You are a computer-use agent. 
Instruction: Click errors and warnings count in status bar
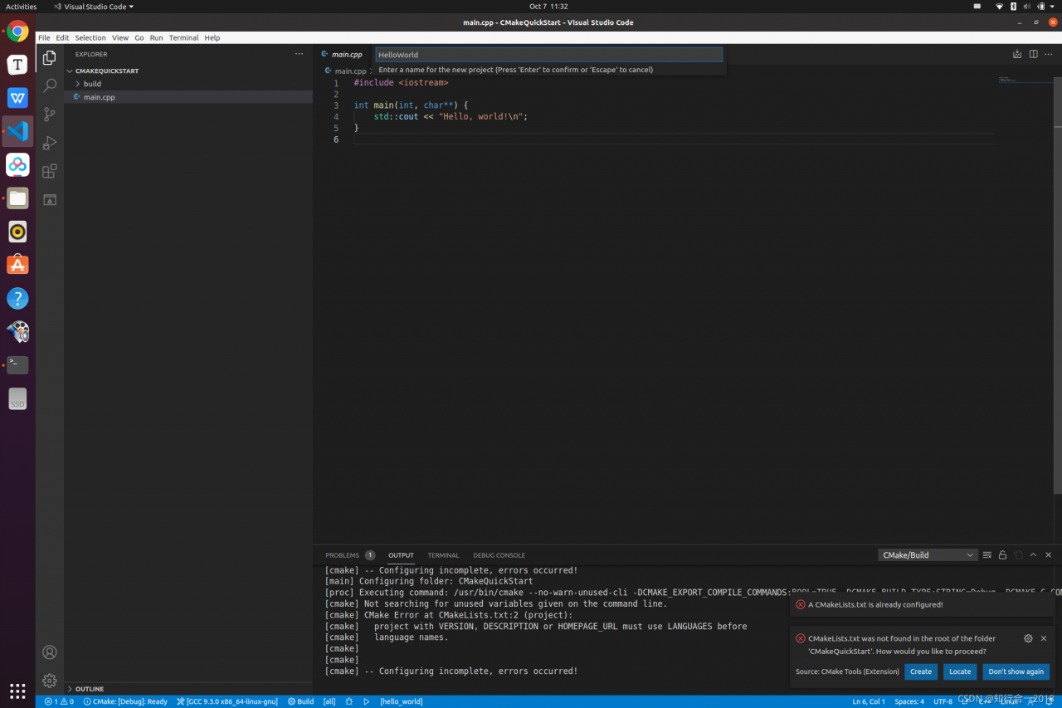(x=59, y=701)
